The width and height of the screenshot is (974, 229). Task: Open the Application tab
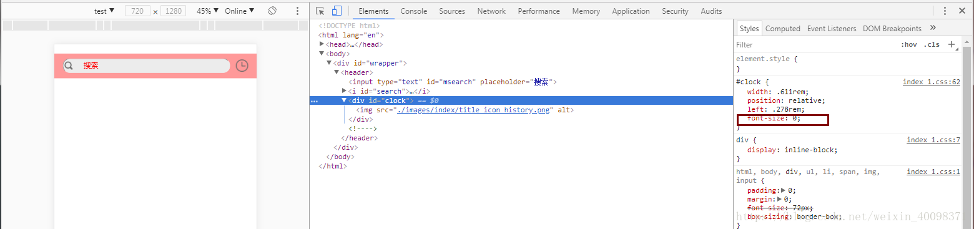(x=631, y=11)
